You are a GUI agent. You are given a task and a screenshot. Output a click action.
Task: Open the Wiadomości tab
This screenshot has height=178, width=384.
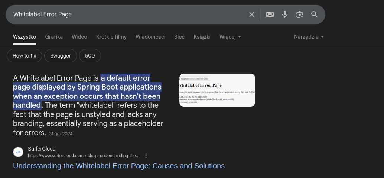[x=150, y=37]
